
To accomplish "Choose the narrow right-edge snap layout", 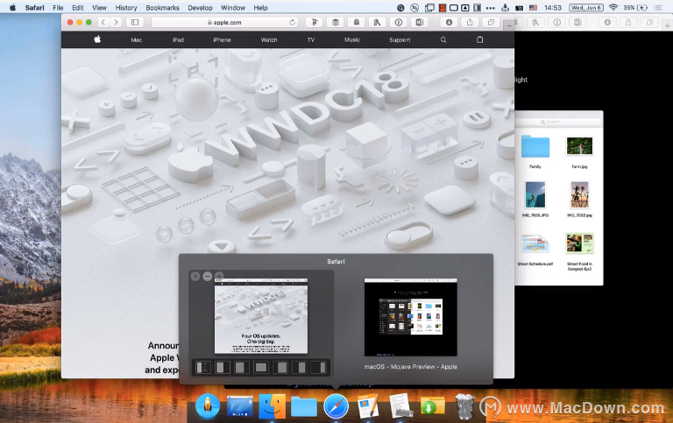I will 319,367.
